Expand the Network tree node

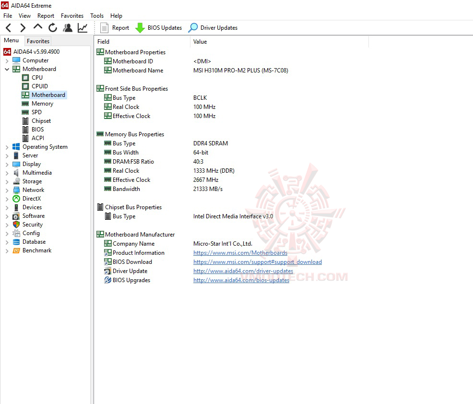tap(7, 190)
